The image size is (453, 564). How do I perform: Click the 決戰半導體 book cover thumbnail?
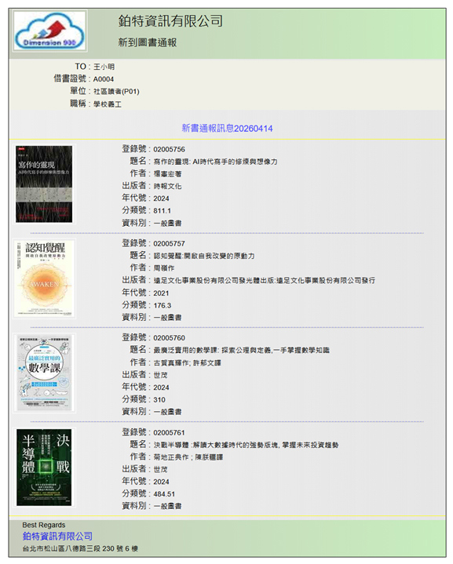(x=44, y=468)
